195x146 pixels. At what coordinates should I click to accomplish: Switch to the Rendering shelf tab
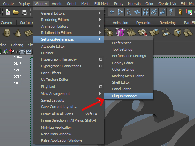(168, 23)
